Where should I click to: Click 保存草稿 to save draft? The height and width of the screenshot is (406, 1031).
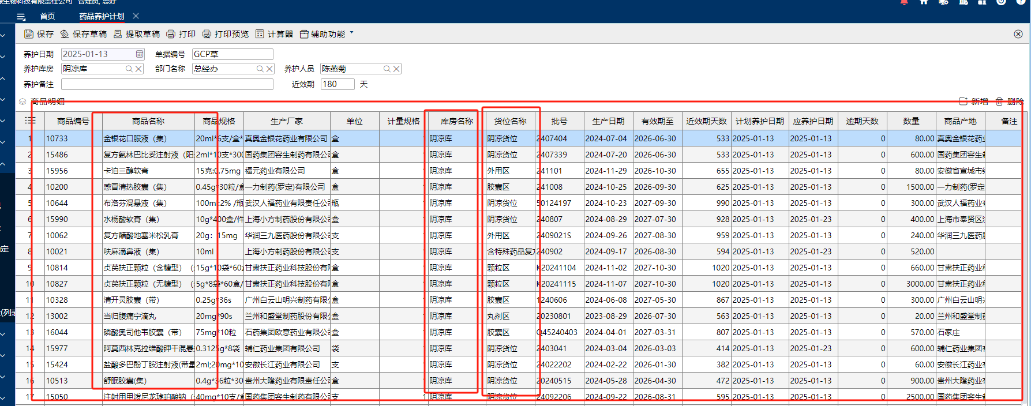coord(84,34)
